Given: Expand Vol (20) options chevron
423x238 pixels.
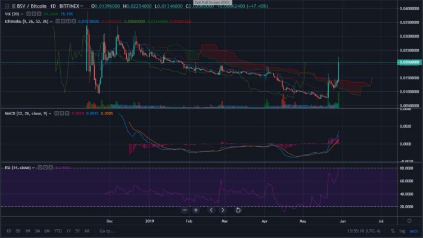Looking at the screenshot, I should [x=22, y=14].
